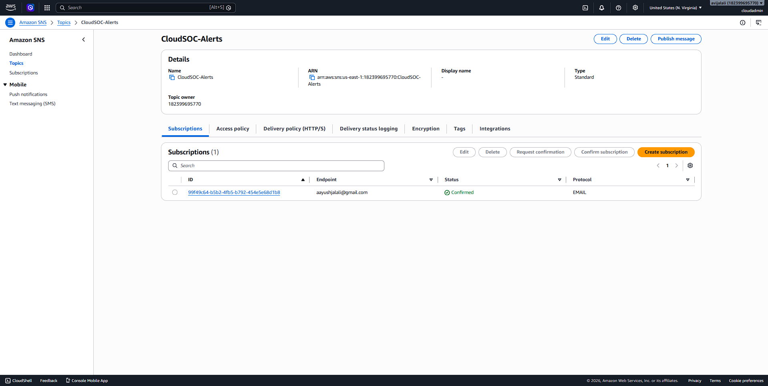The image size is (768, 386).
Task: Switch to the Subscriptions tab
Action: click(x=185, y=129)
